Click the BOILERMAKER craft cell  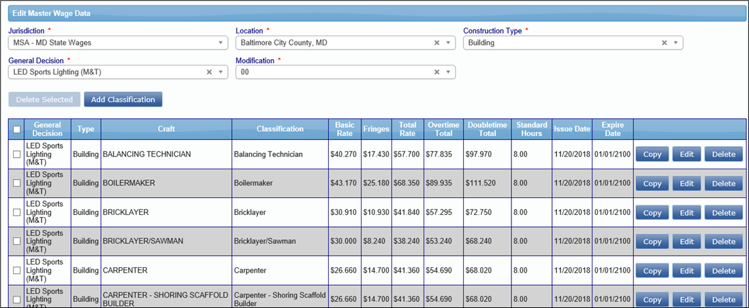click(x=166, y=184)
